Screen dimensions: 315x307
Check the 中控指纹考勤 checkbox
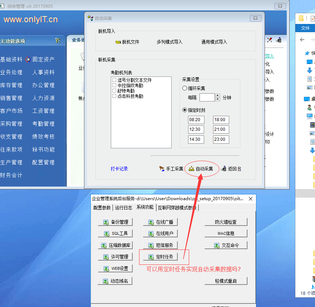[114, 85]
